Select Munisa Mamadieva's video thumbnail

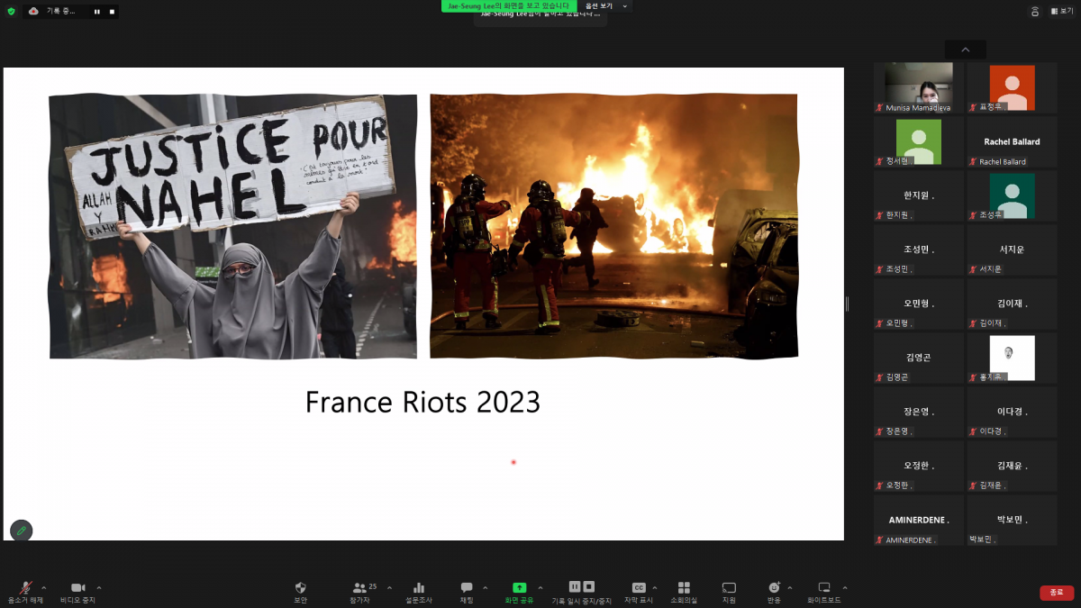918,88
